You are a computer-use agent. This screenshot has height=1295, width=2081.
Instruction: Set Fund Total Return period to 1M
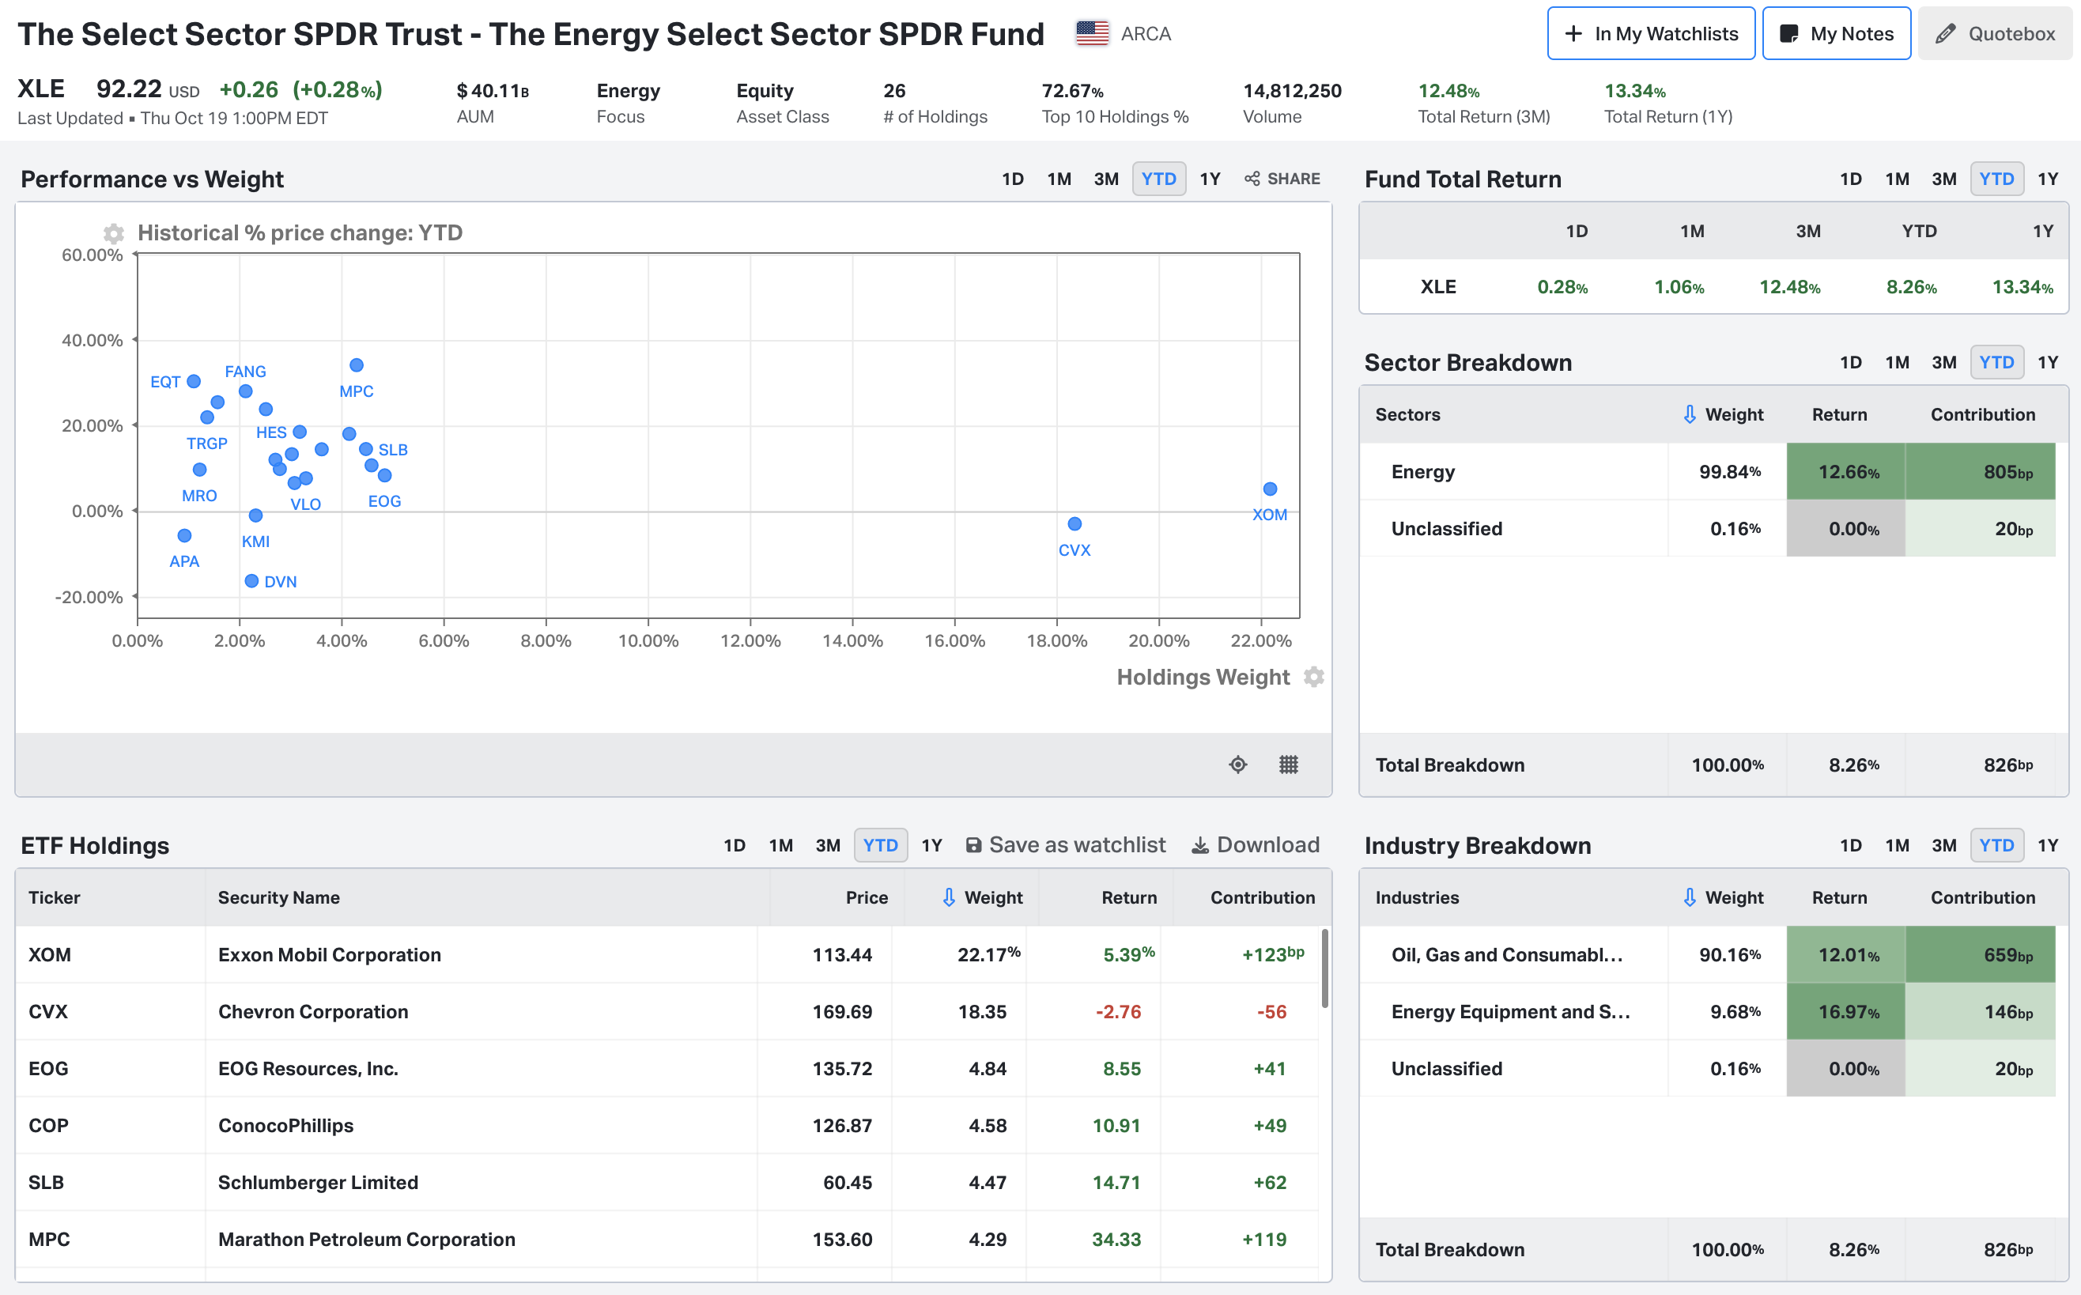coord(1897,179)
